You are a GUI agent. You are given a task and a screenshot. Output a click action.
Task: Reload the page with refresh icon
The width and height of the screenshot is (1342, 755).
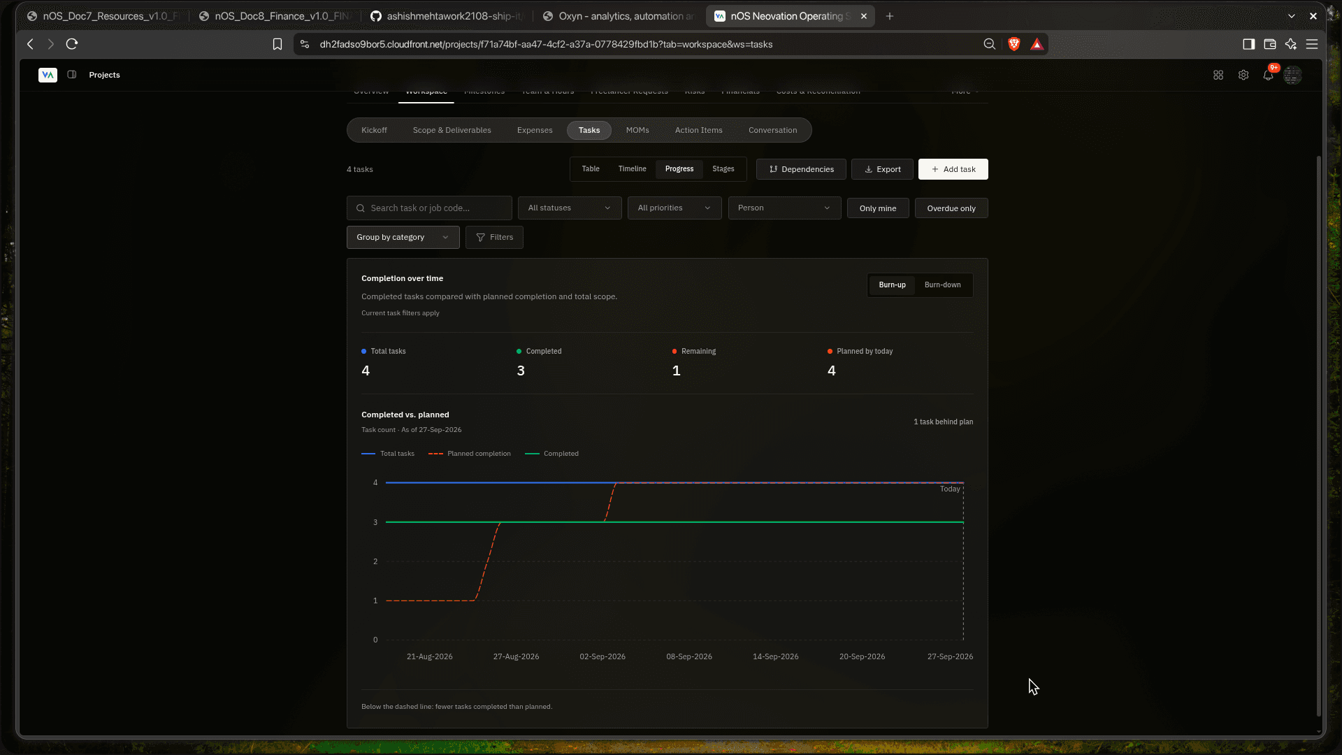pos(72,44)
